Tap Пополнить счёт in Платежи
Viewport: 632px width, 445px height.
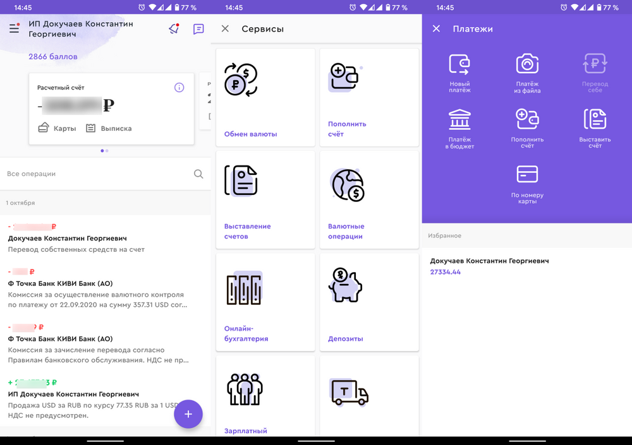[527, 129]
